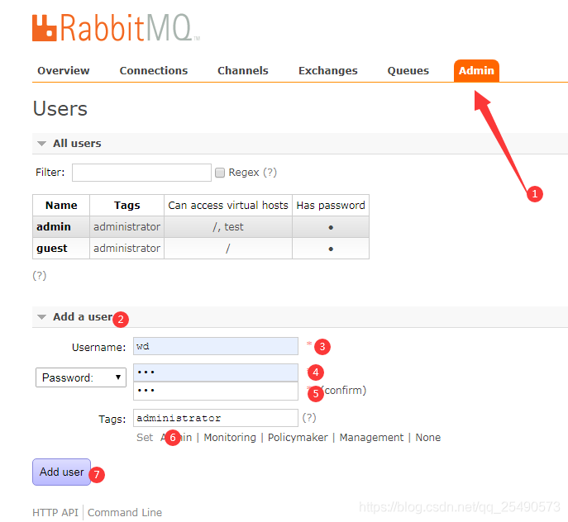
Task: Go to the Channels tab
Action: point(243,70)
